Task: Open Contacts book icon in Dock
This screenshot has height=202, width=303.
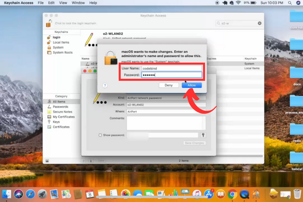Action: [78, 194]
